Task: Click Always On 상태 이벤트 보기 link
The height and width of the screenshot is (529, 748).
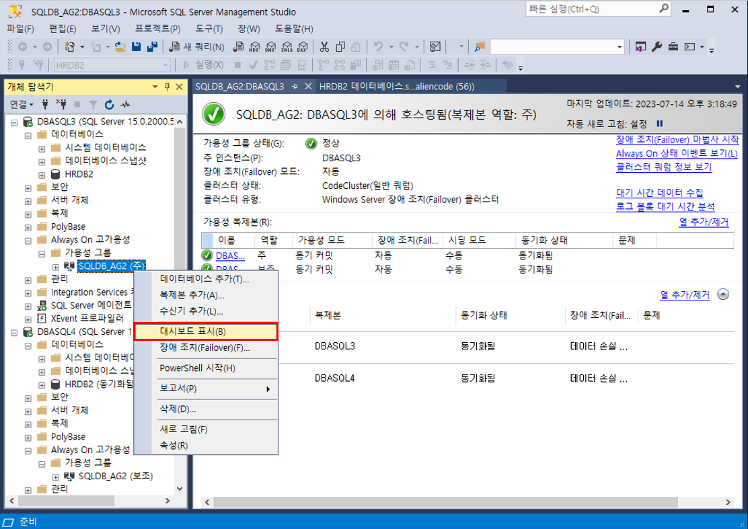Action: [677, 153]
